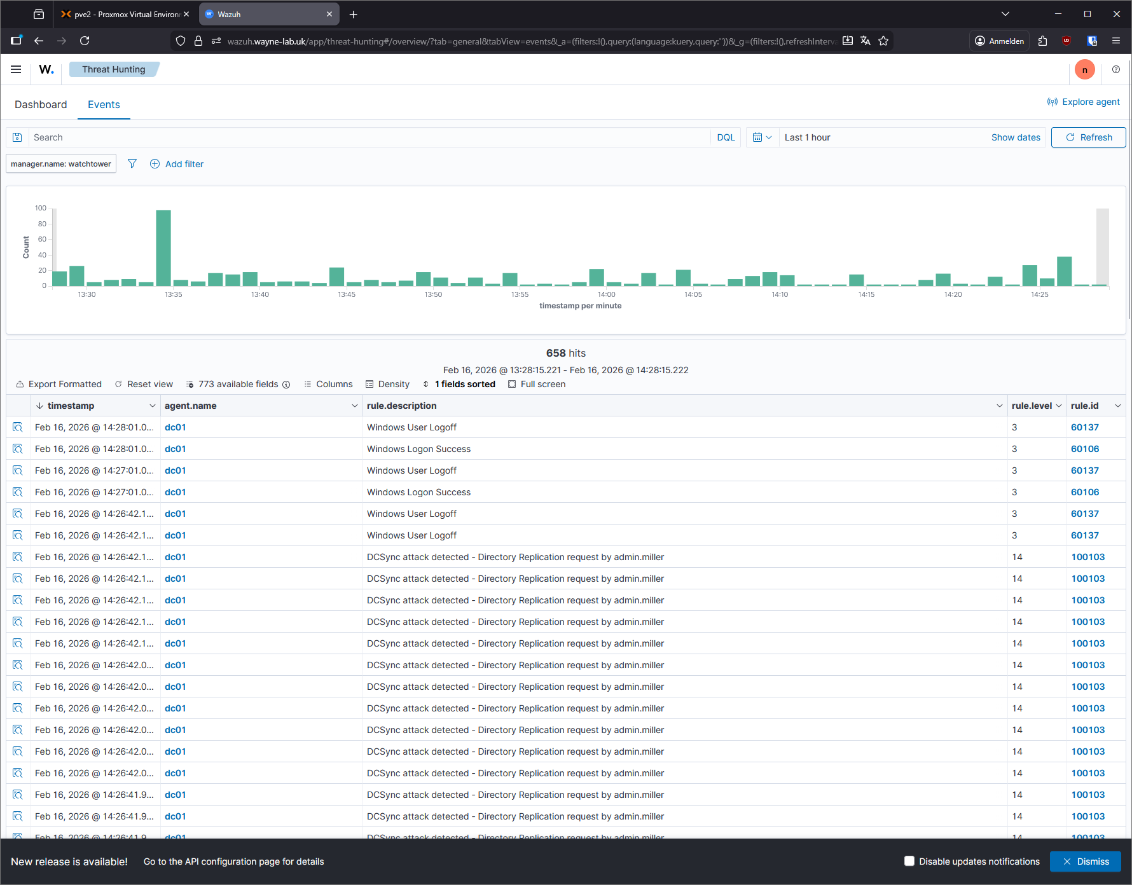Open the help question mark icon

[1116, 69]
